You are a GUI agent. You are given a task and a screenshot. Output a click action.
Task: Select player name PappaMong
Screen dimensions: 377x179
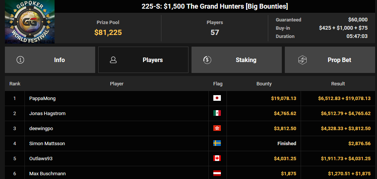tap(42, 99)
